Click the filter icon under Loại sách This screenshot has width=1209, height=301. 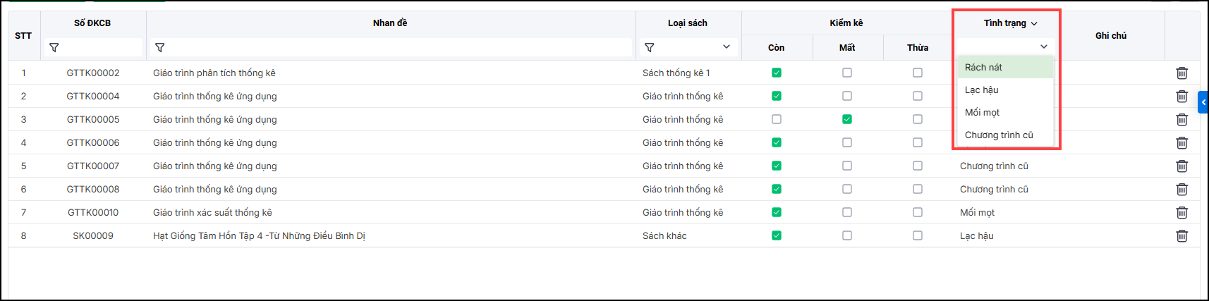[650, 47]
